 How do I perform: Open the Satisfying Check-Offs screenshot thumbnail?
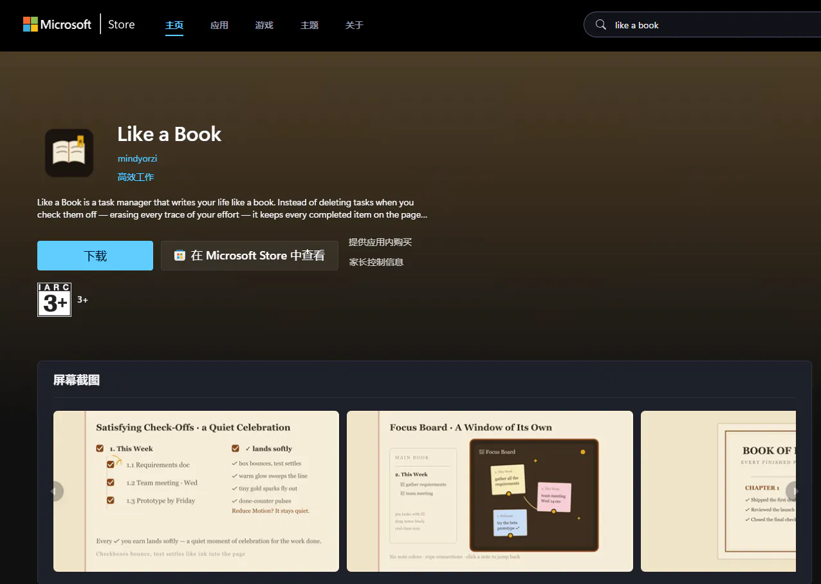pyautogui.click(x=196, y=491)
